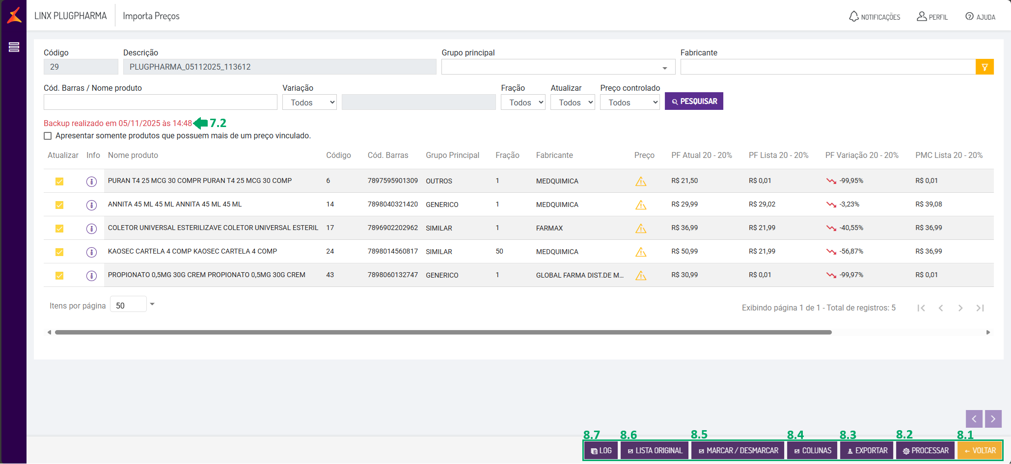Enable products with more than one price
The height and width of the screenshot is (464, 1011).
point(48,136)
